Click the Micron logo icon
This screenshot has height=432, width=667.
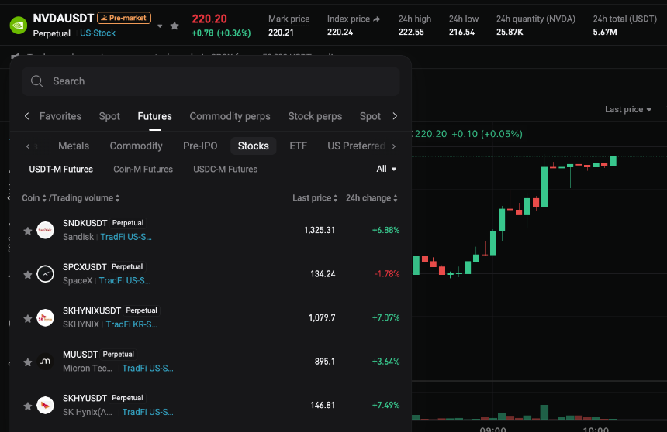click(x=45, y=362)
